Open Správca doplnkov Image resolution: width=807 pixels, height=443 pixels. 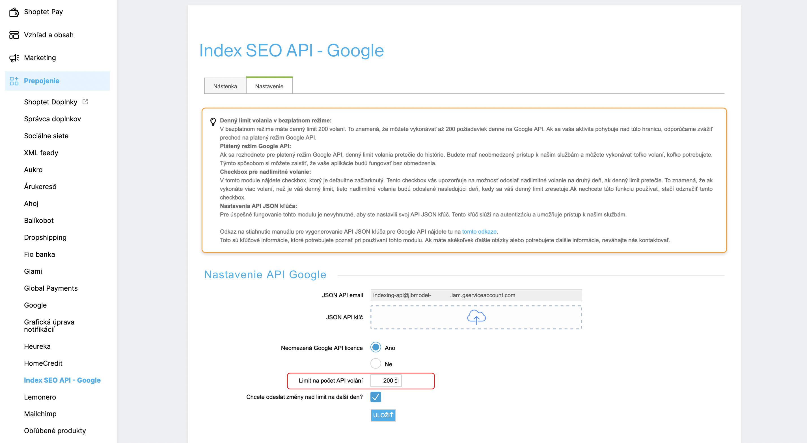(52, 119)
